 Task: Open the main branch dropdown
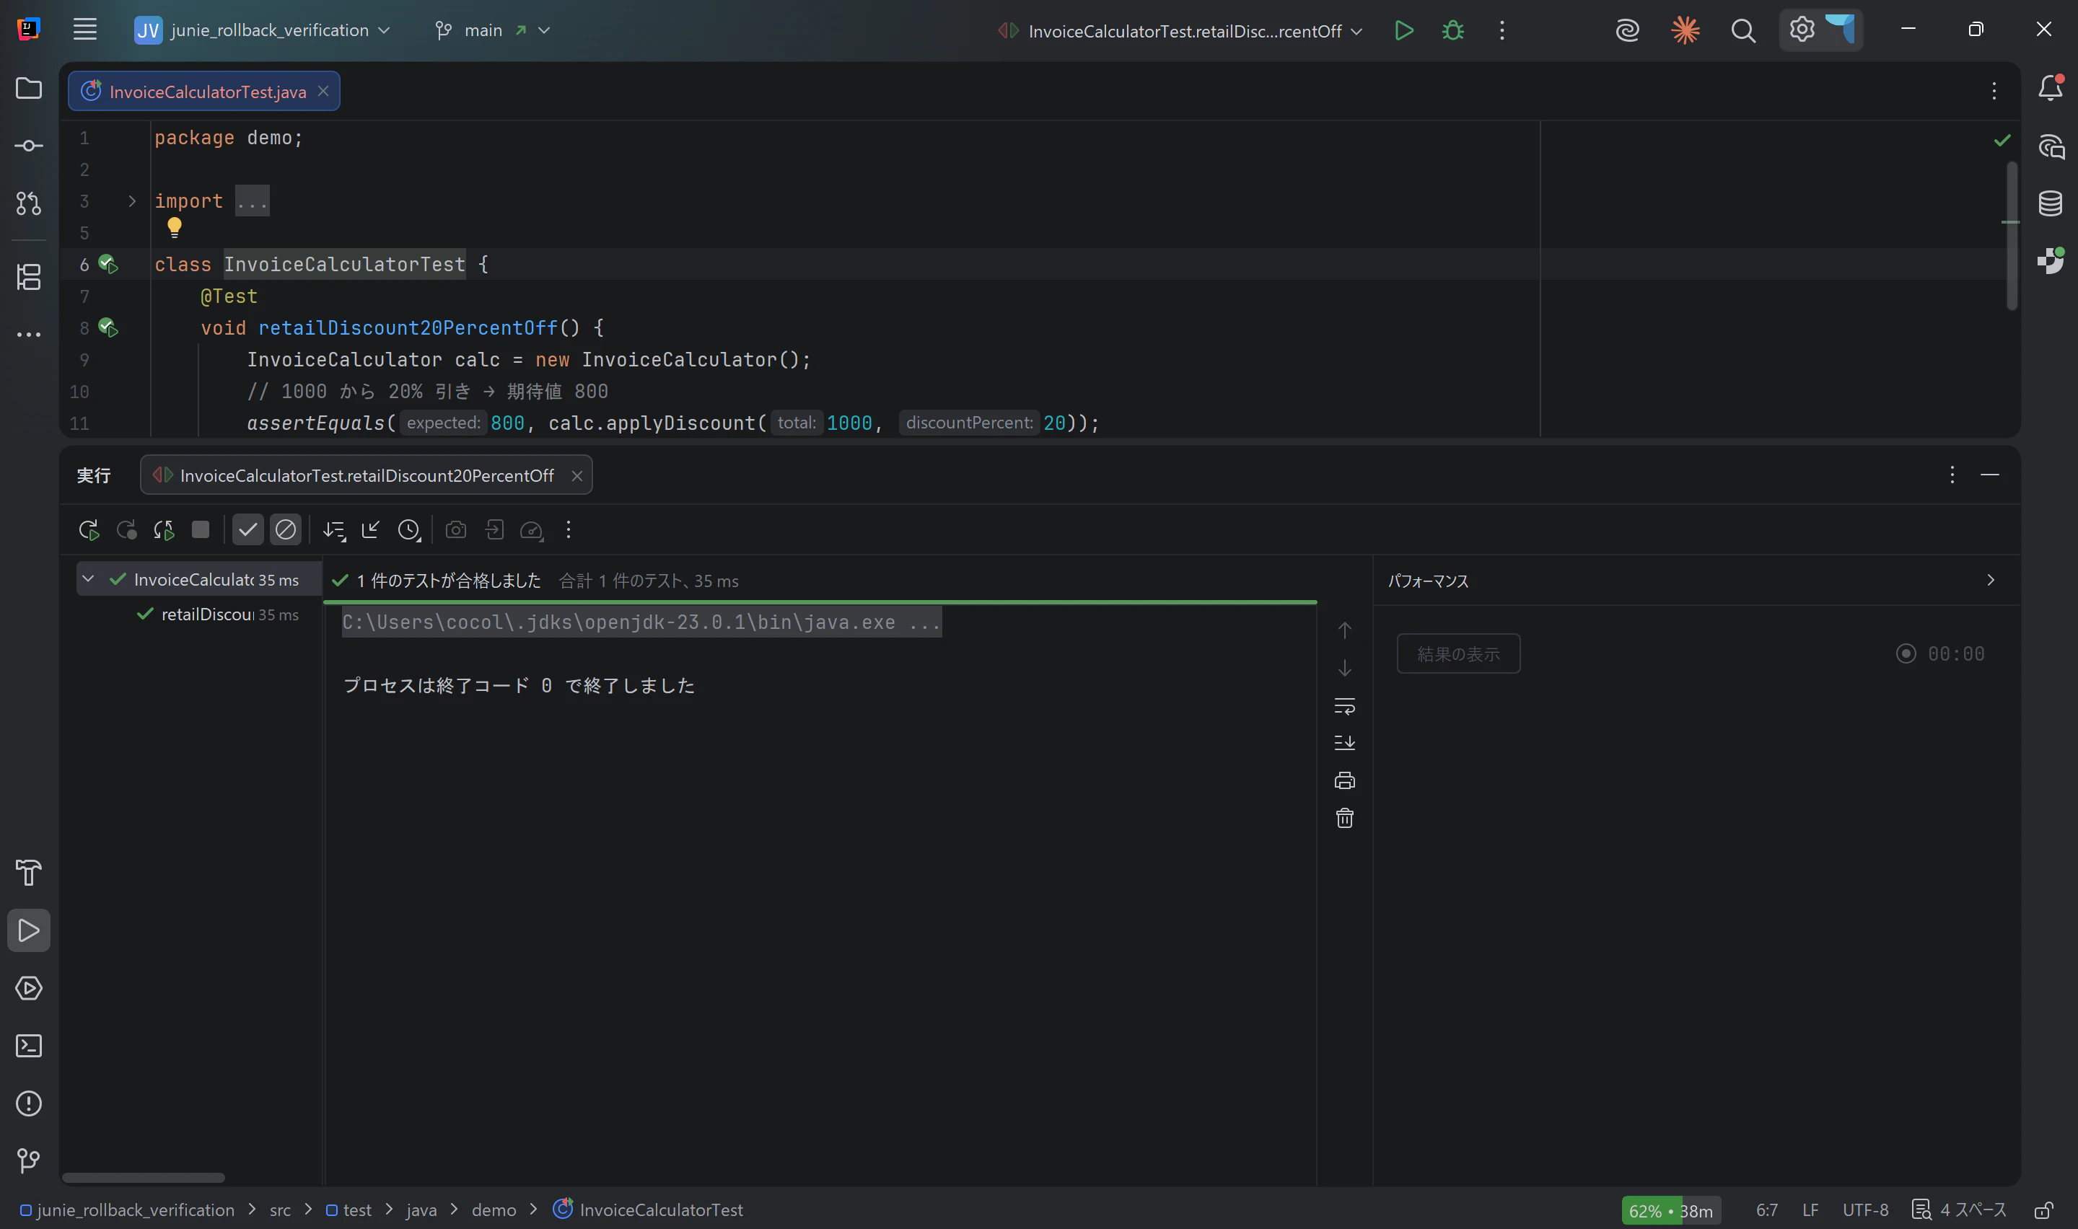493,30
